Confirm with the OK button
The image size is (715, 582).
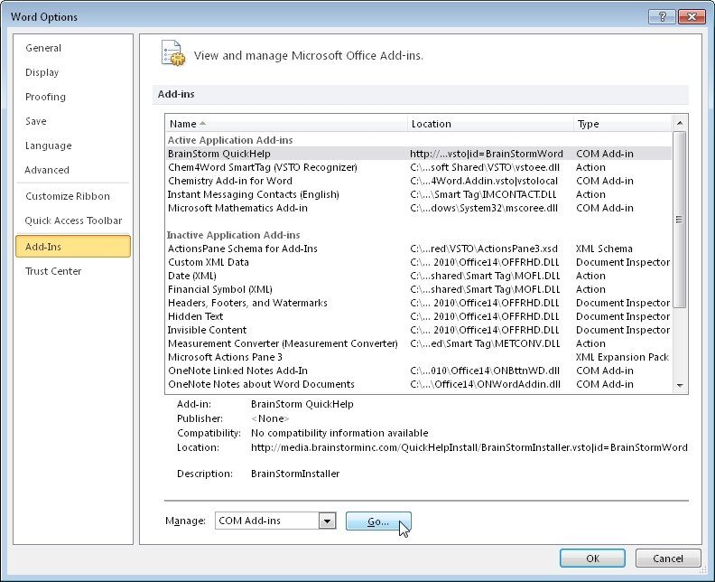coord(592,559)
